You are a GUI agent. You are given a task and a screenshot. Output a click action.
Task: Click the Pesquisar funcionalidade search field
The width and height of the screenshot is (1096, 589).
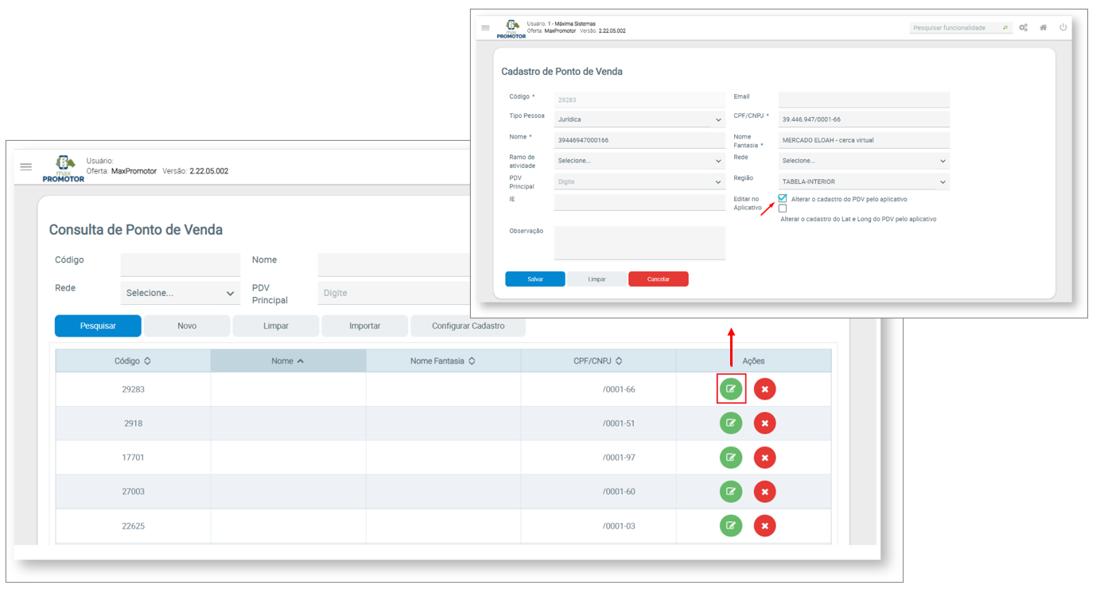pos(954,28)
